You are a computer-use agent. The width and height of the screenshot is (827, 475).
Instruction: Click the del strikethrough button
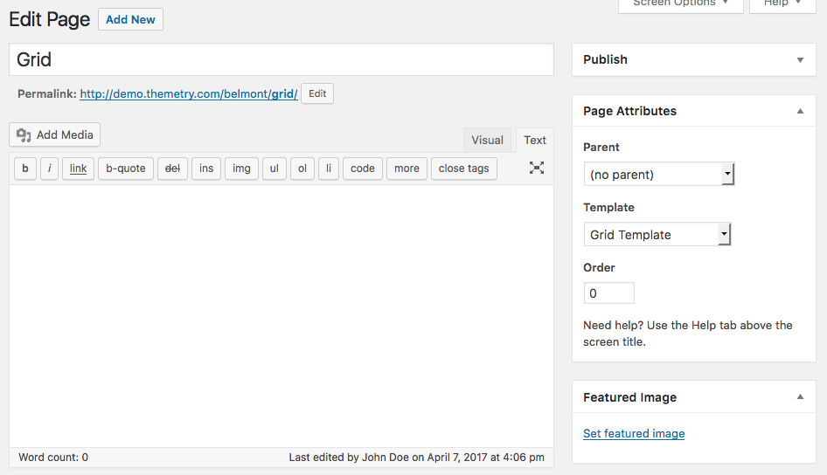(172, 169)
